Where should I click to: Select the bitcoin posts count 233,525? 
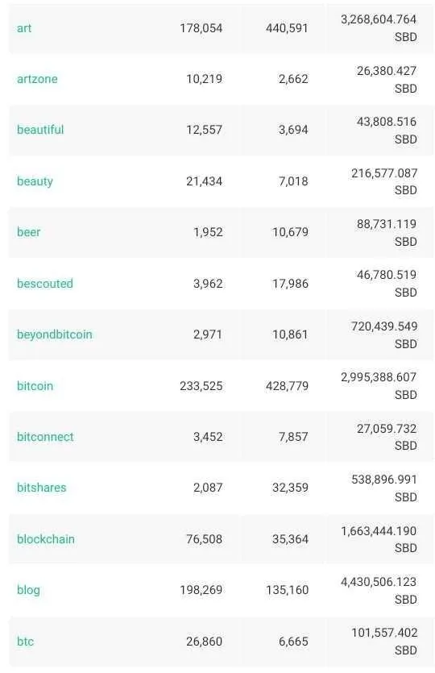click(x=201, y=386)
